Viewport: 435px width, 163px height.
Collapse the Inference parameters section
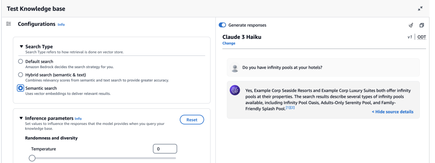point(21,118)
